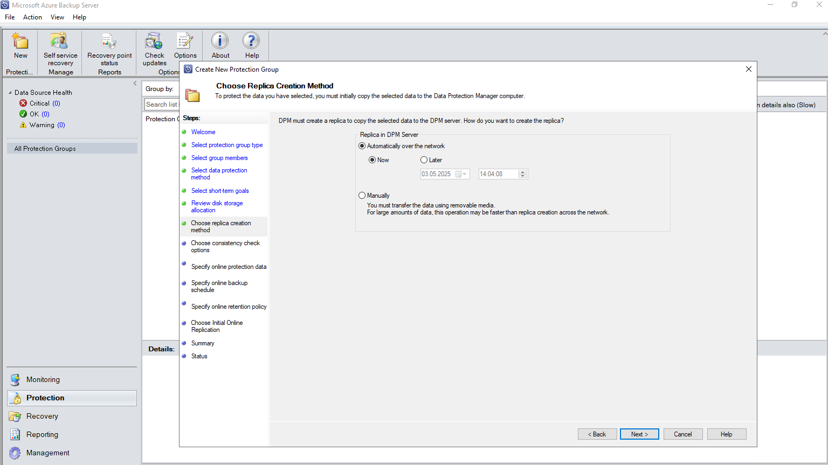Click the Summary step text
This screenshot has width=828, height=465.
203,343
